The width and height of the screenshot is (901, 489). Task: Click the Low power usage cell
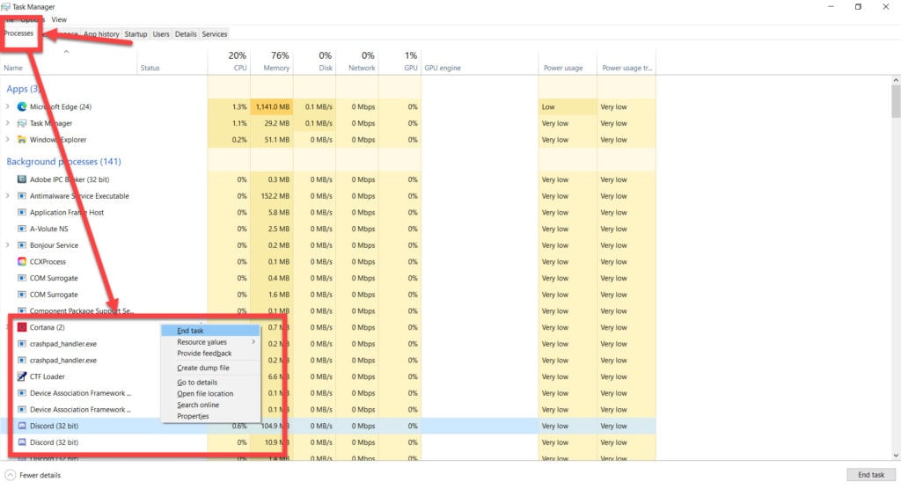[568, 107]
